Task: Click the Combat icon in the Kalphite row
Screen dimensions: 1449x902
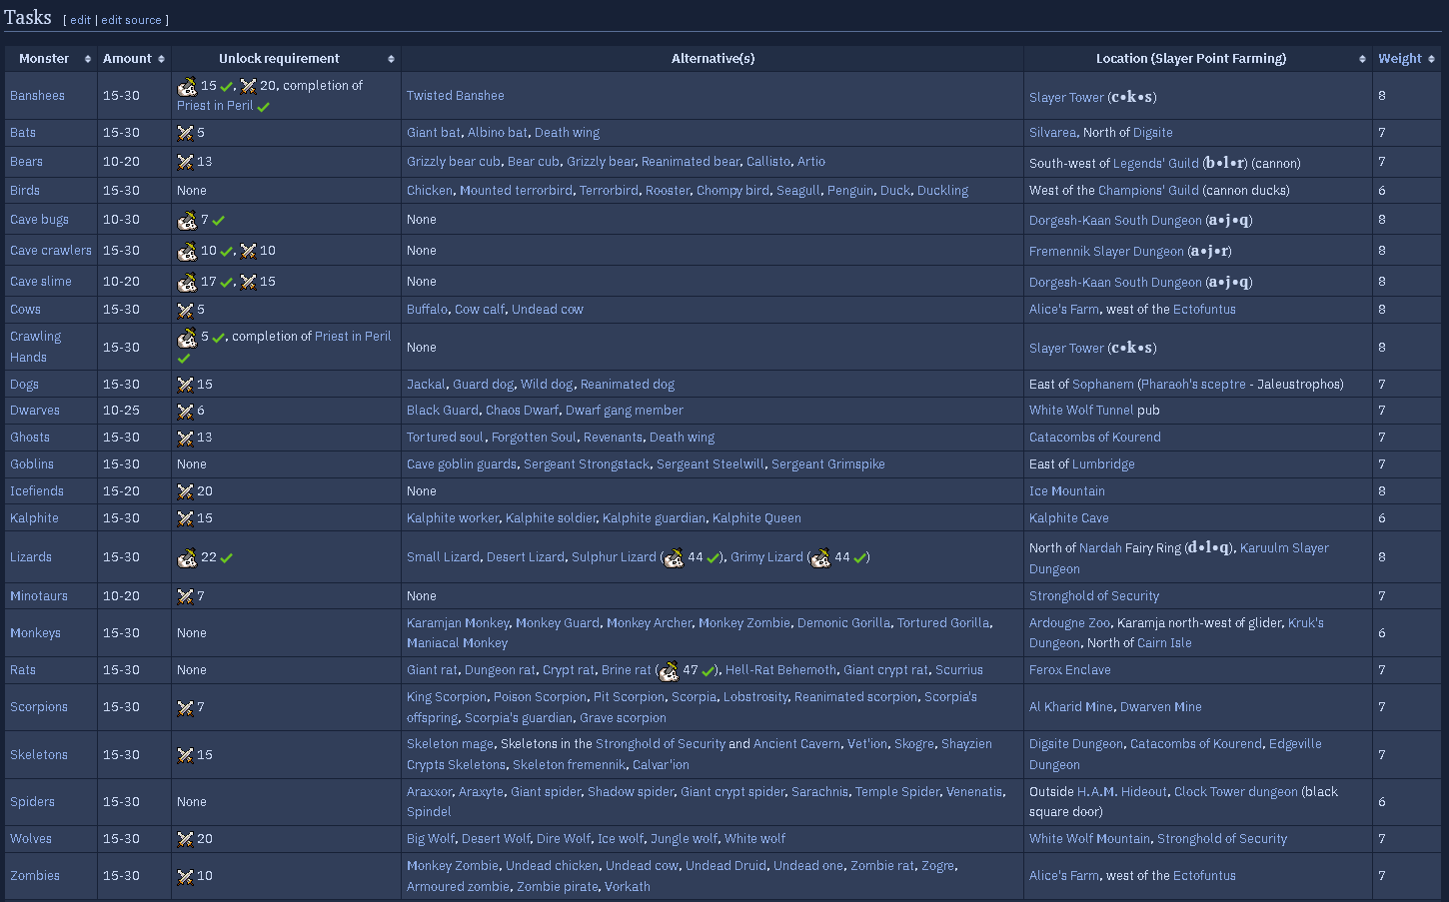Action: click(x=185, y=518)
